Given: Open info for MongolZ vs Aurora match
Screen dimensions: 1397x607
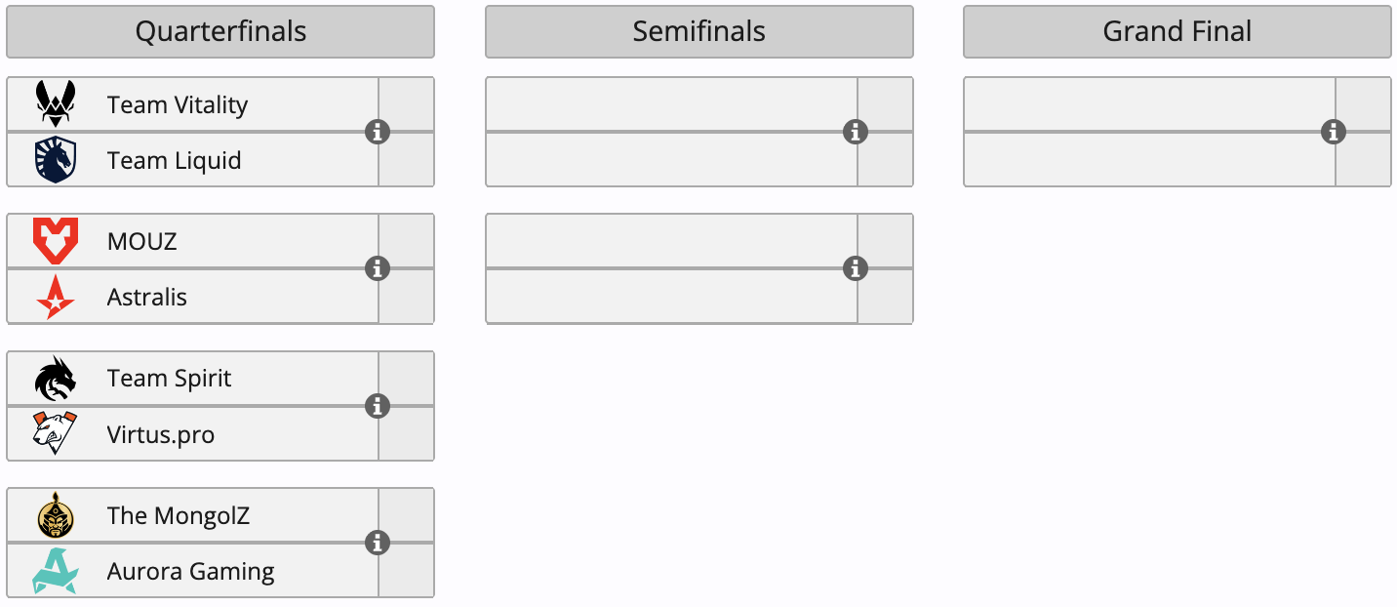Looking at the screenshot, I should tap(378, 543).
